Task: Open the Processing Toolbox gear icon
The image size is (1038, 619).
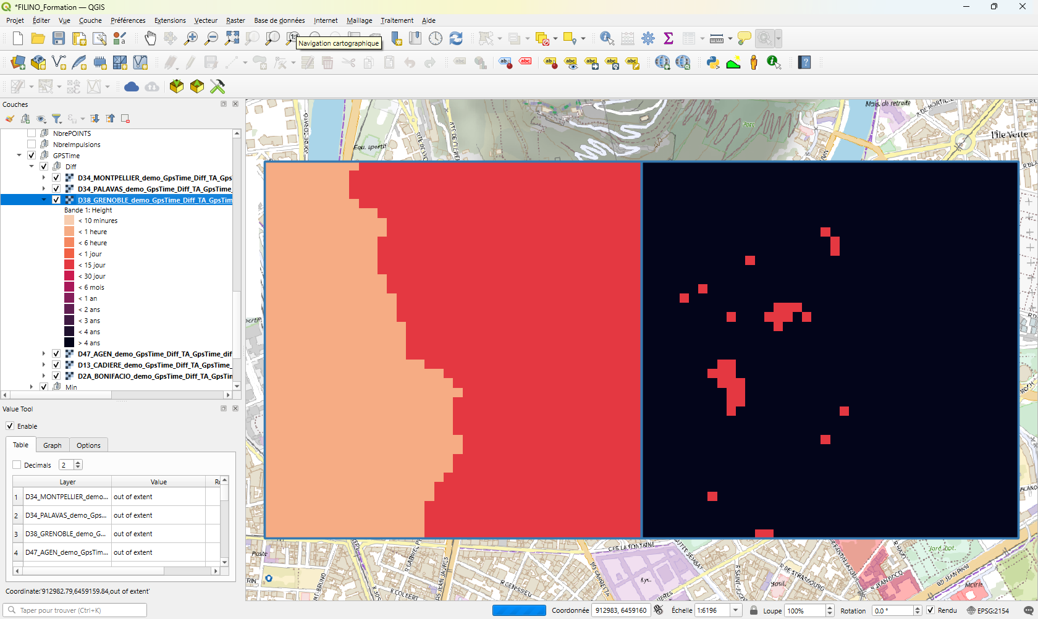Action: 648,38
